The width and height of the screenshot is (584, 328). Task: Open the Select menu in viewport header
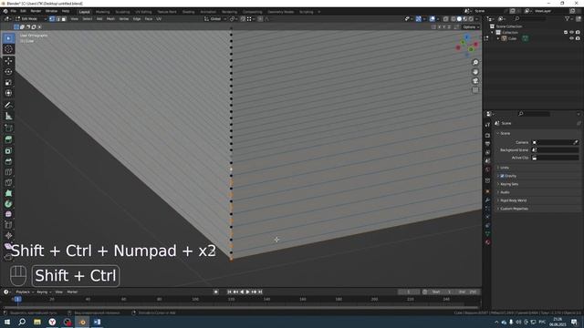click(88, 18)
